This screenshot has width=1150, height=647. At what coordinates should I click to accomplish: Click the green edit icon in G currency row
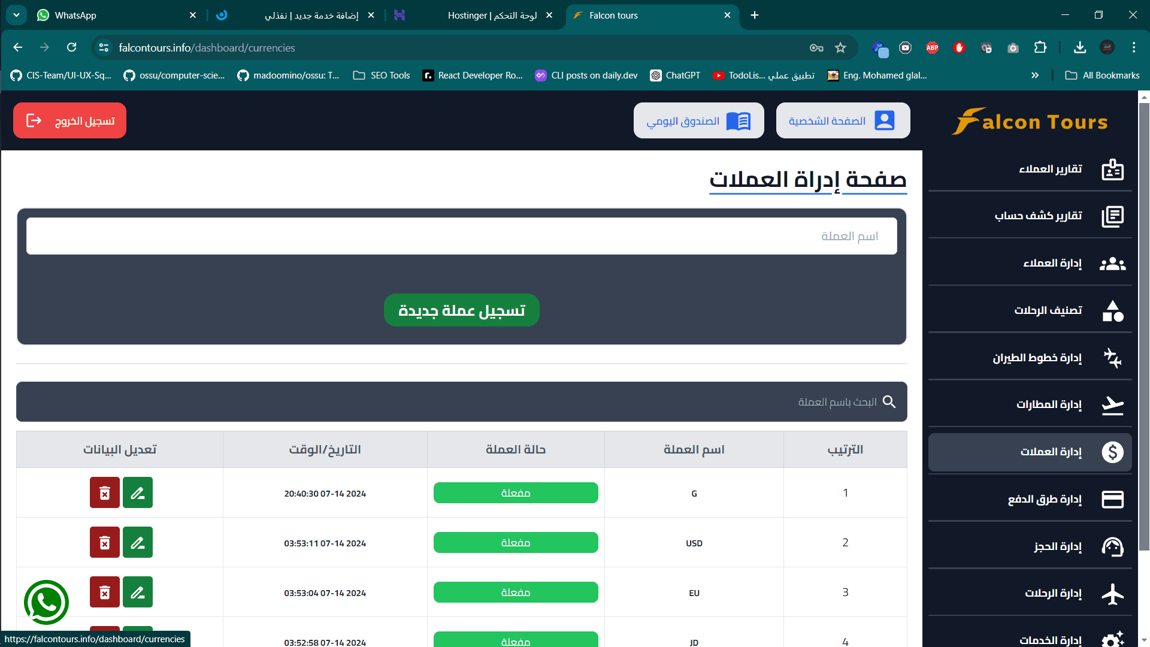coord(138,492)
